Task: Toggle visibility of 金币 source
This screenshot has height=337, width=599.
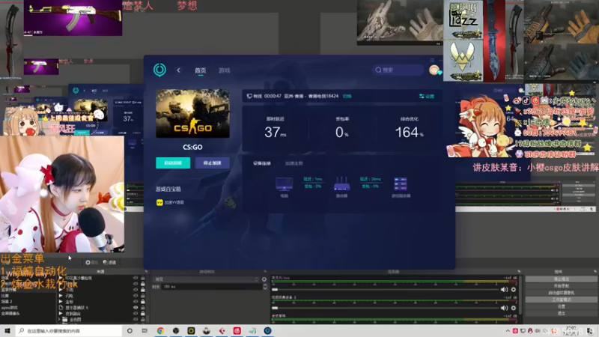Action: pyautogui.click(x=136, y=302)
